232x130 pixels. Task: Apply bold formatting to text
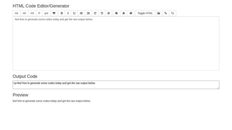61,13
